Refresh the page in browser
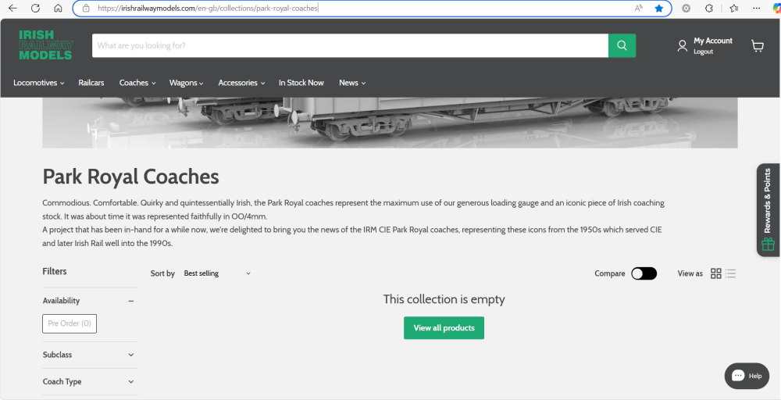 click(x=35, y=8)
